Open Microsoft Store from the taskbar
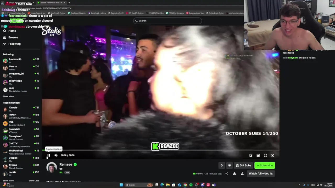 174,185
